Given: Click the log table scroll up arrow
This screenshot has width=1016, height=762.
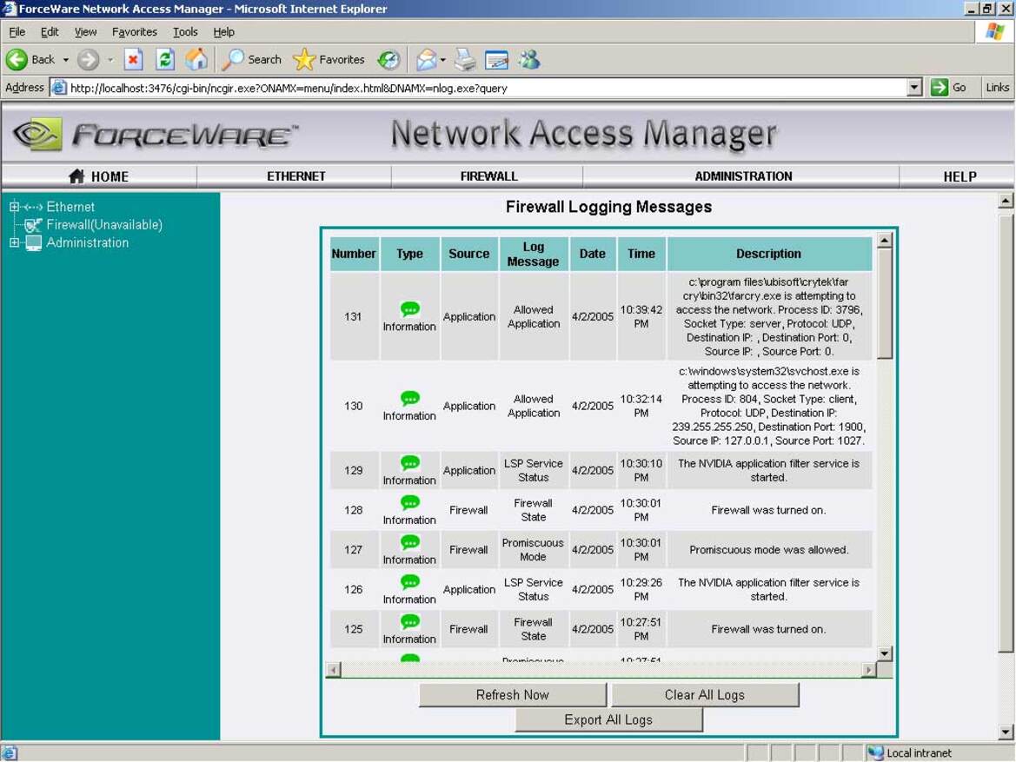Looking at the screenshot, I should [x=885, y=241].
